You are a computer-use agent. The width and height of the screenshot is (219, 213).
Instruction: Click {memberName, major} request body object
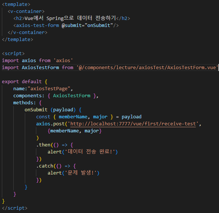pos(74,131)
